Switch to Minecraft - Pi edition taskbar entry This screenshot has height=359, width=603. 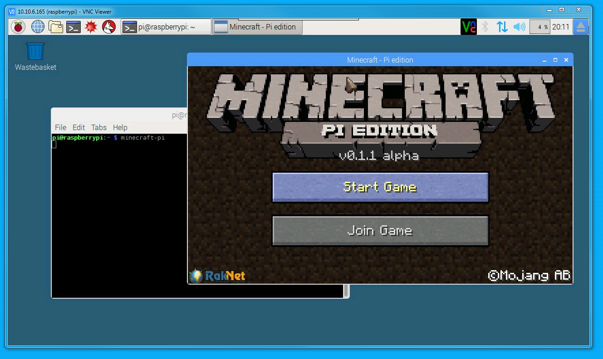[257, 27]
